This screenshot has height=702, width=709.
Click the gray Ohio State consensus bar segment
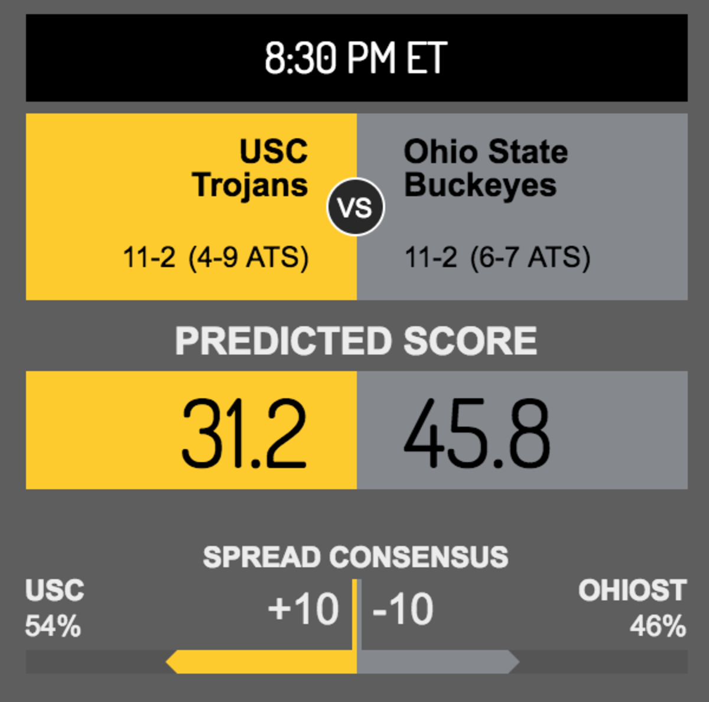click(x=438, y=662)
